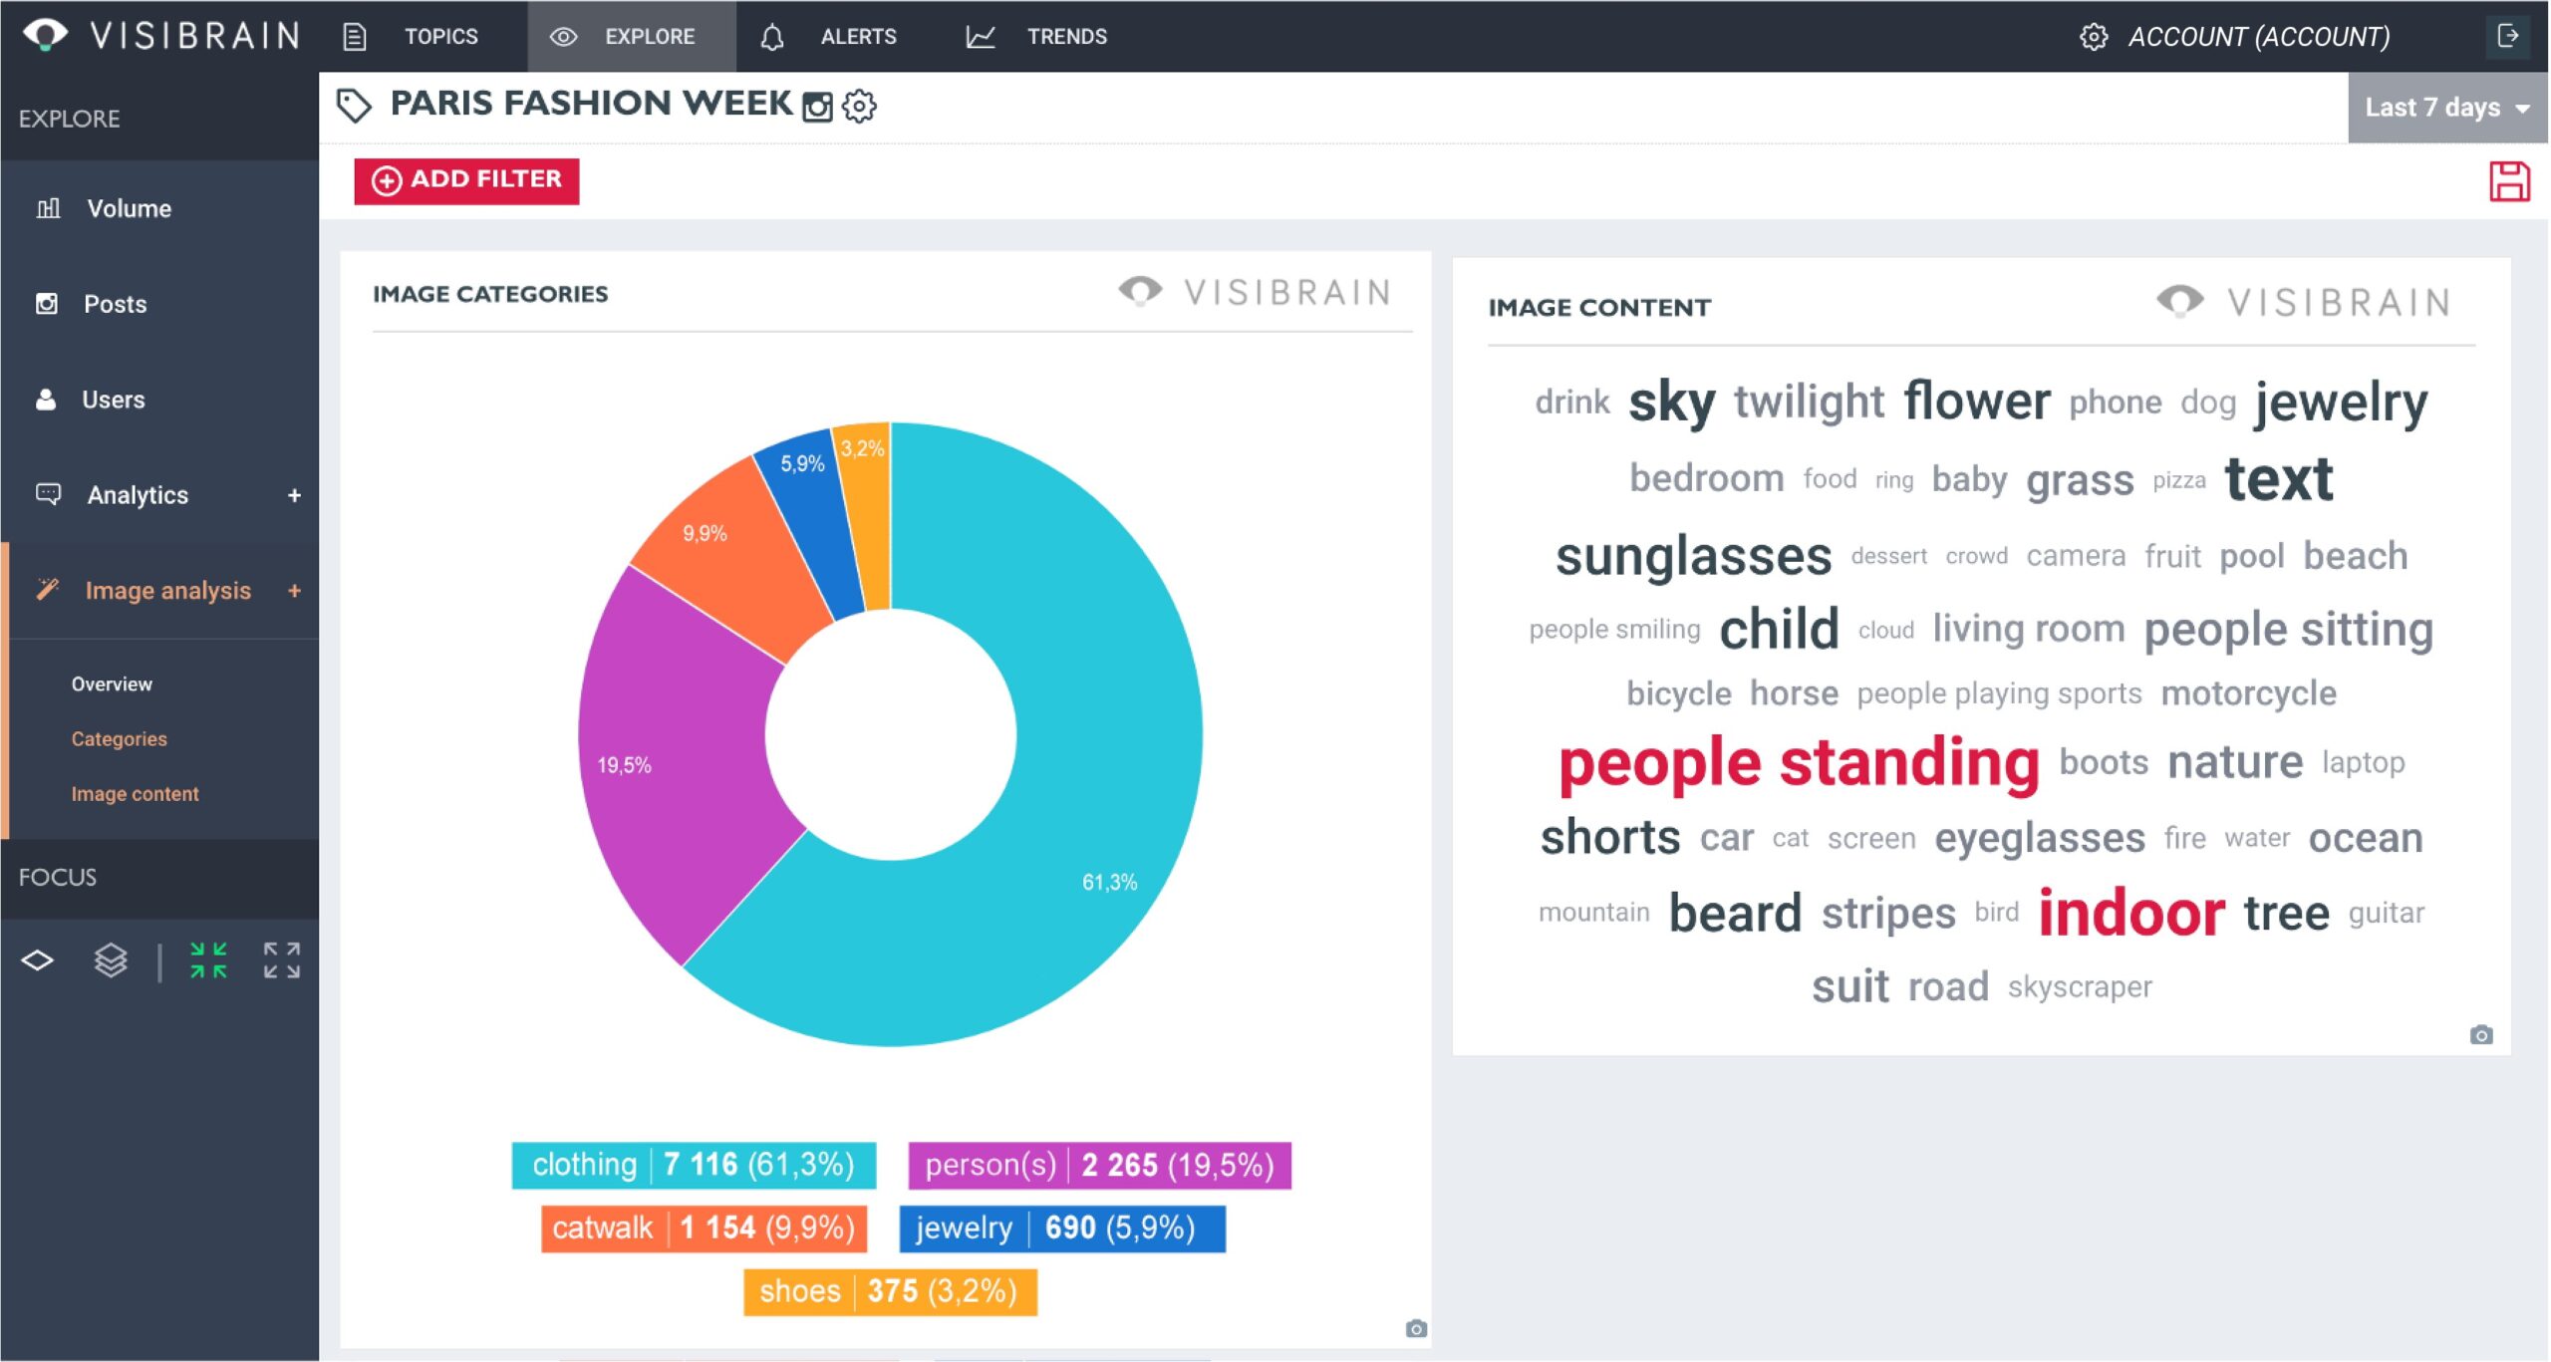Toggle the clothing legend entry
Screen dimensions: 2551x1362
(694, 1165)
